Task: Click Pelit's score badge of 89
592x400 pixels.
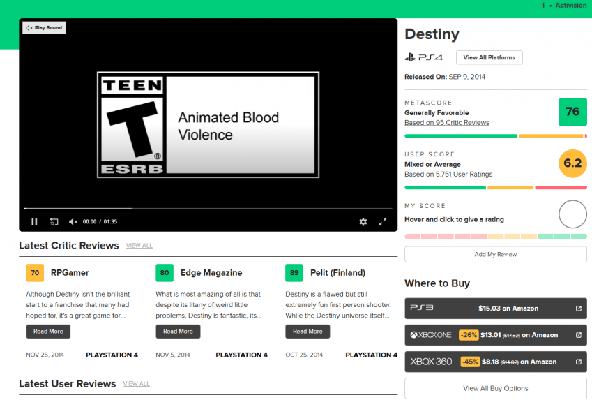Action: (x=294, y=273)
